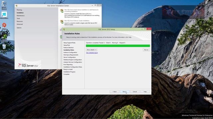Click the Database Engine Configuration step
The image size is (213, 119).
click(73, 60)
